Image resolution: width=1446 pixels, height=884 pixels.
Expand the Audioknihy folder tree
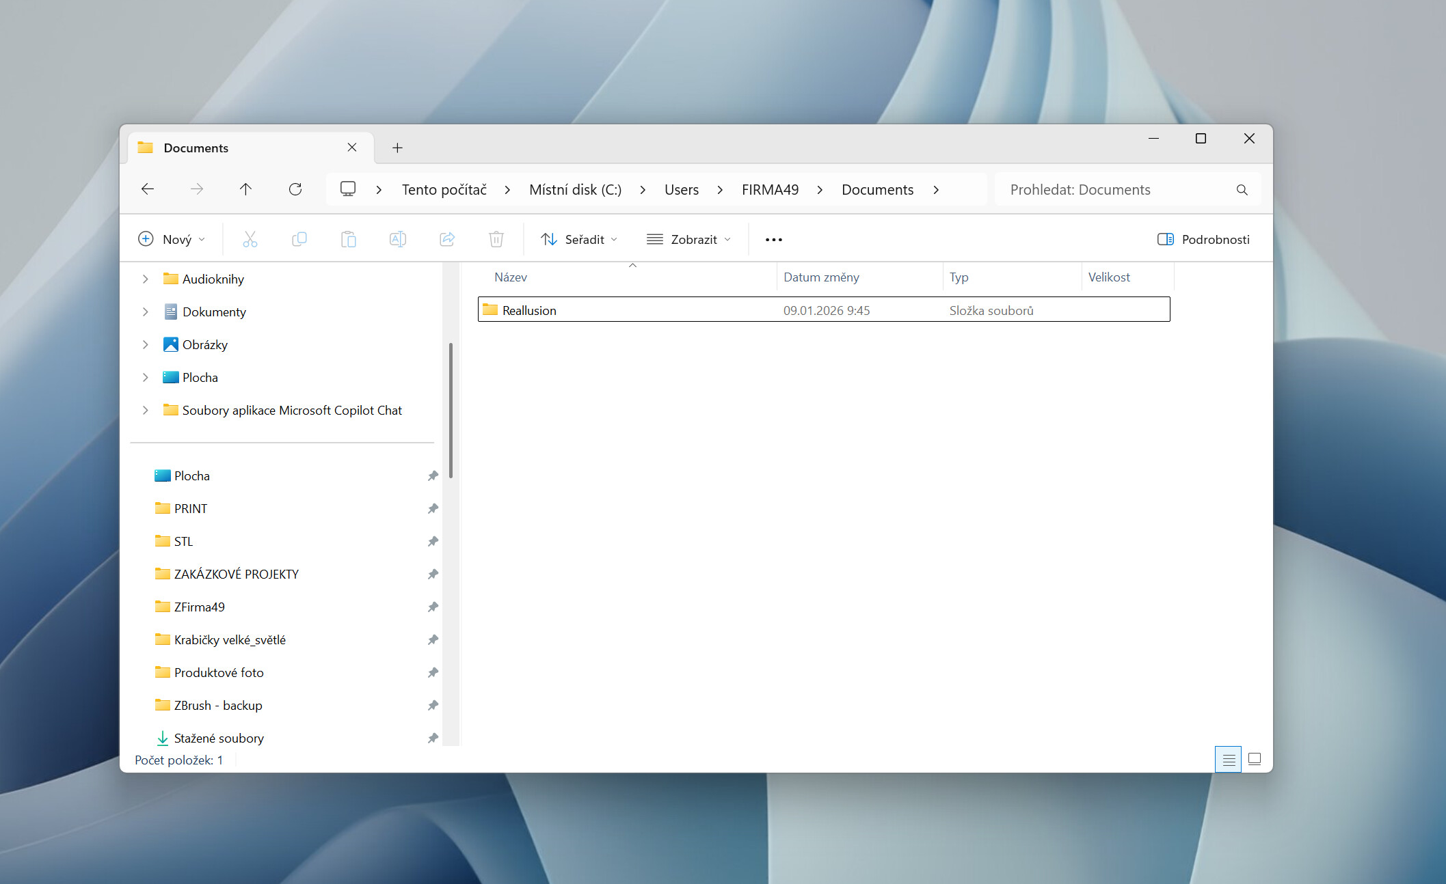tap(145, 279)
